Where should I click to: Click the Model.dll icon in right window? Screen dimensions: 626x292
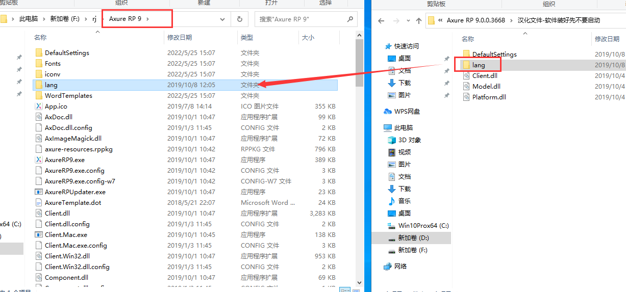point(466,87)
